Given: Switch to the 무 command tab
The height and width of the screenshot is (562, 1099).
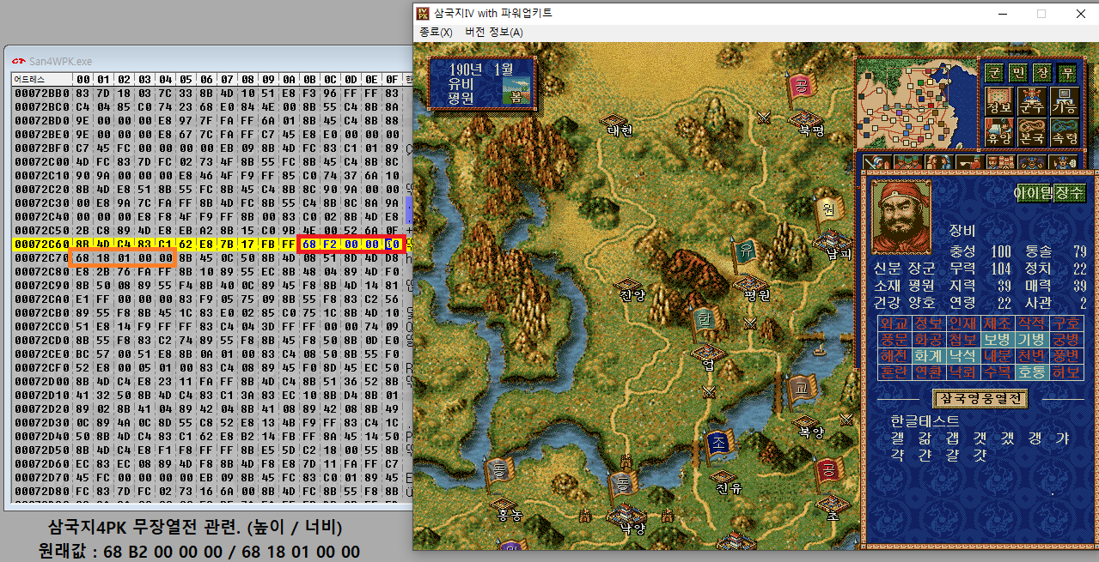Looking at the screenshot, I should coord(1066,73).
